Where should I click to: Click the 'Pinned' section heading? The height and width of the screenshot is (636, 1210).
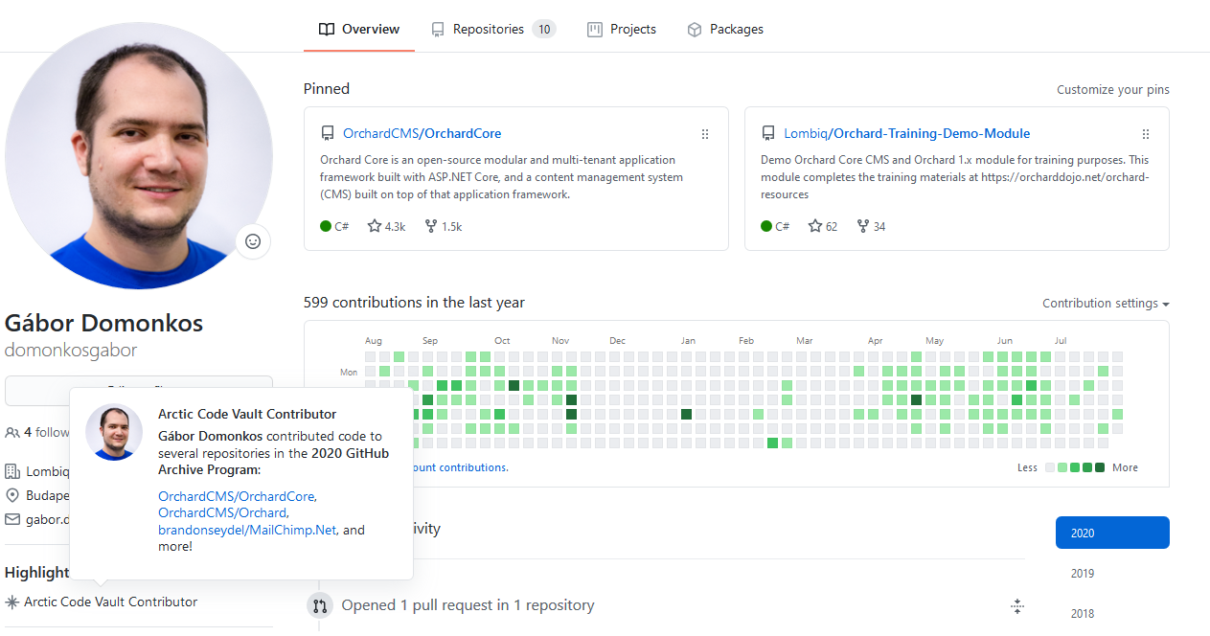327,88
